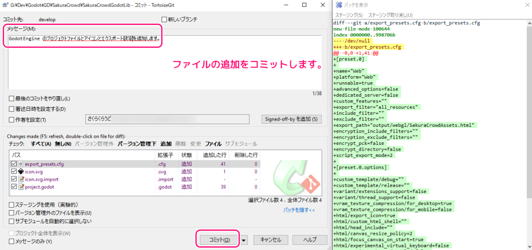Uncheck the export_presets.cfg file checkbox

[x=14, y=164]
